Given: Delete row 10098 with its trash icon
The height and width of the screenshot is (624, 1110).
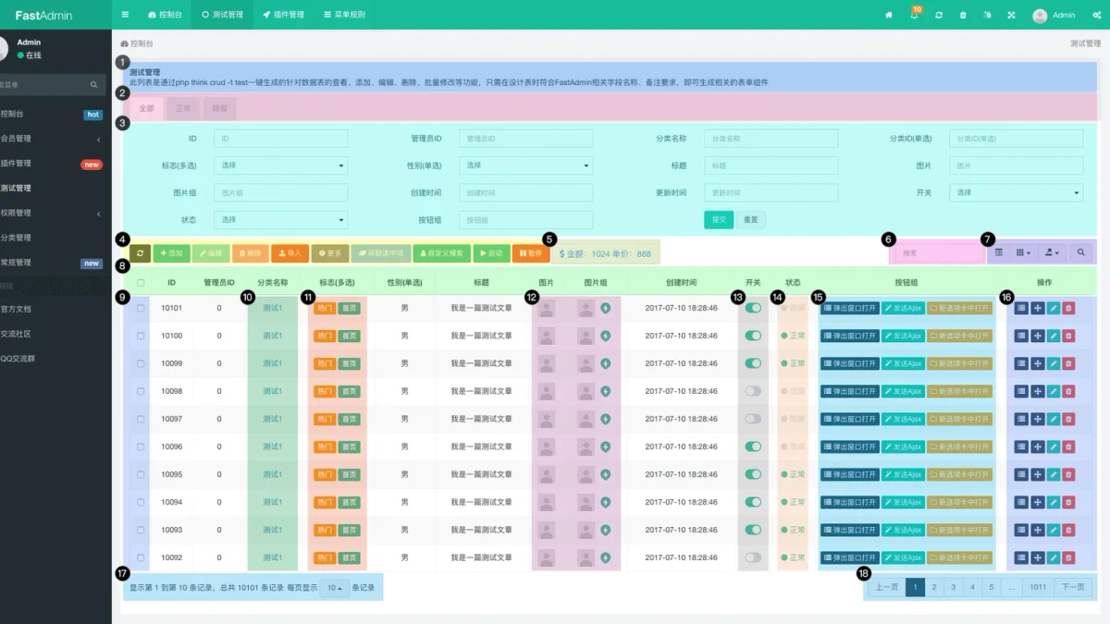Looking at the screenshot, I should pos(1068,391).
